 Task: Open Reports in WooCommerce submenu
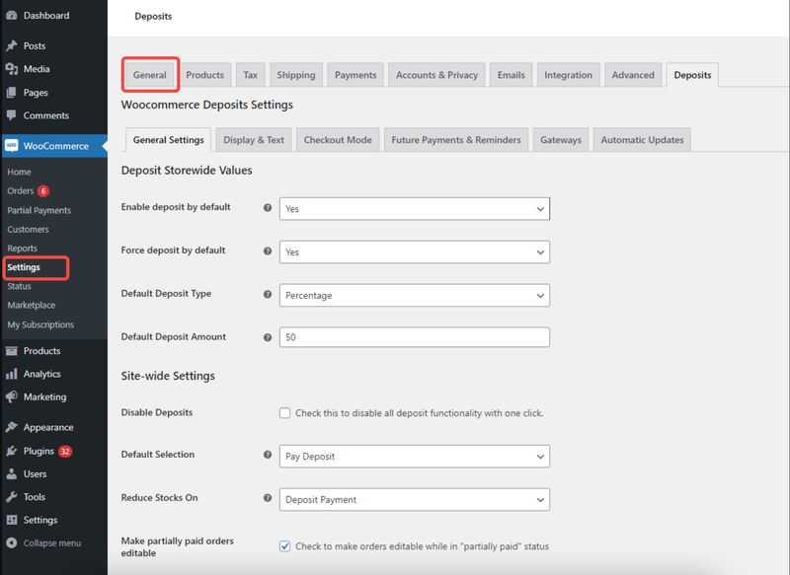click(22, 249)
